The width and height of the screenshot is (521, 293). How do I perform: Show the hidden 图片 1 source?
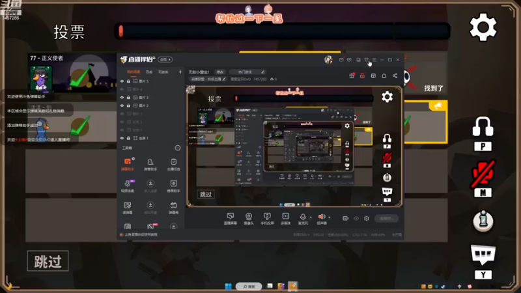[122, 113]
